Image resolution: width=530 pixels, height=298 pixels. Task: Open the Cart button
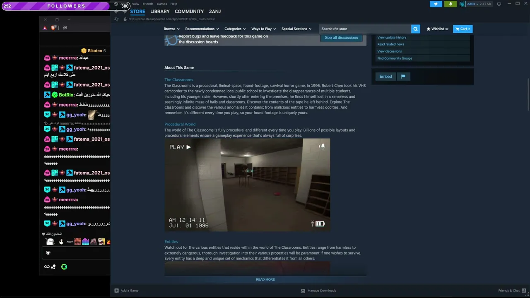coord(463,29)
